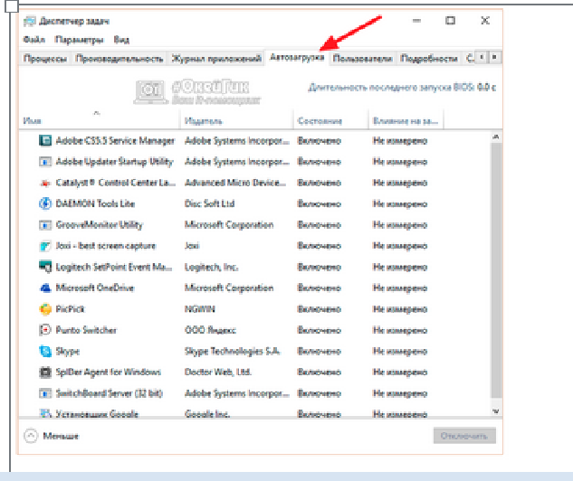Select the SpIDer Agent for Windows name
Viewport: 573px width, 481px height.
[108, 373]
